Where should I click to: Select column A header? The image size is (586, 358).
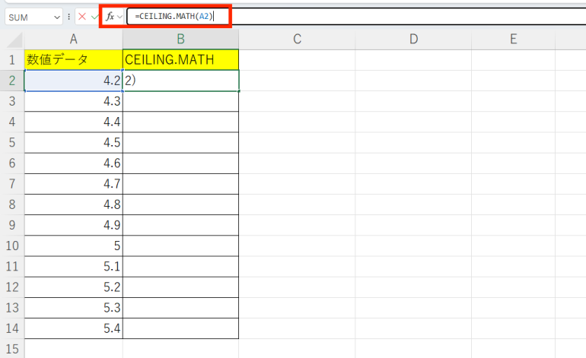coord(73,40)
